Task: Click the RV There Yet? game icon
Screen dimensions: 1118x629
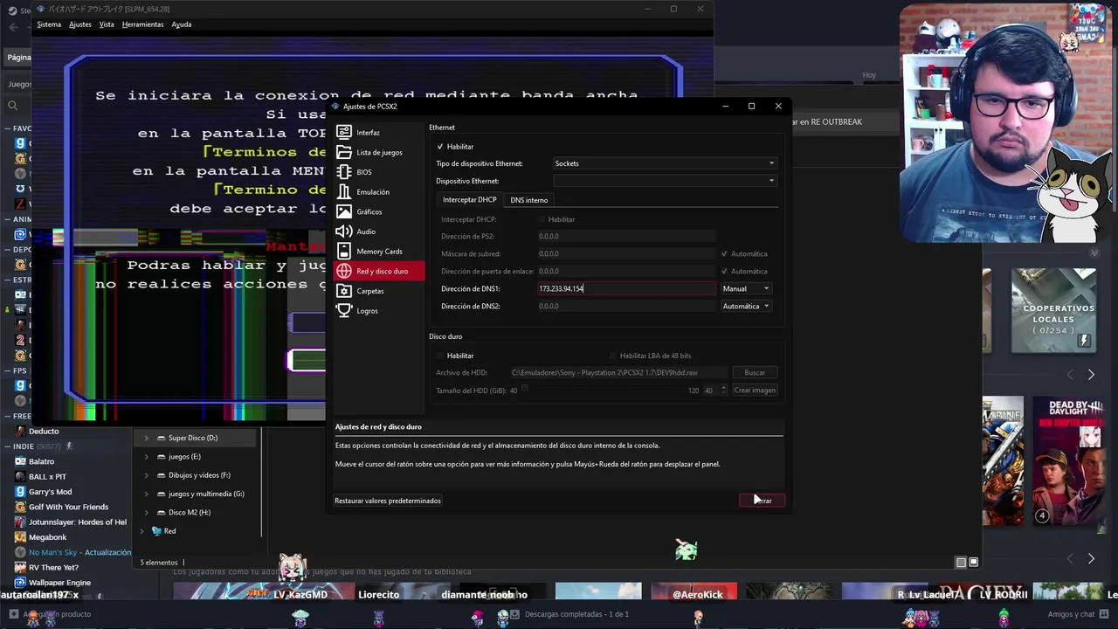Action: 21,568
